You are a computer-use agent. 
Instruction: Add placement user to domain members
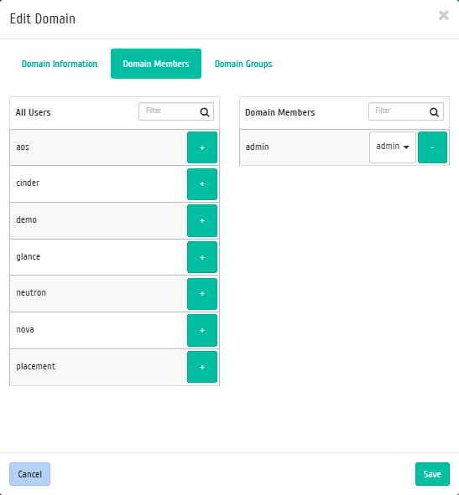click(202, 367)
